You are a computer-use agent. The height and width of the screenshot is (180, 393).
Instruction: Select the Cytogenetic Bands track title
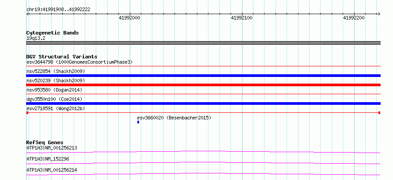53,33
